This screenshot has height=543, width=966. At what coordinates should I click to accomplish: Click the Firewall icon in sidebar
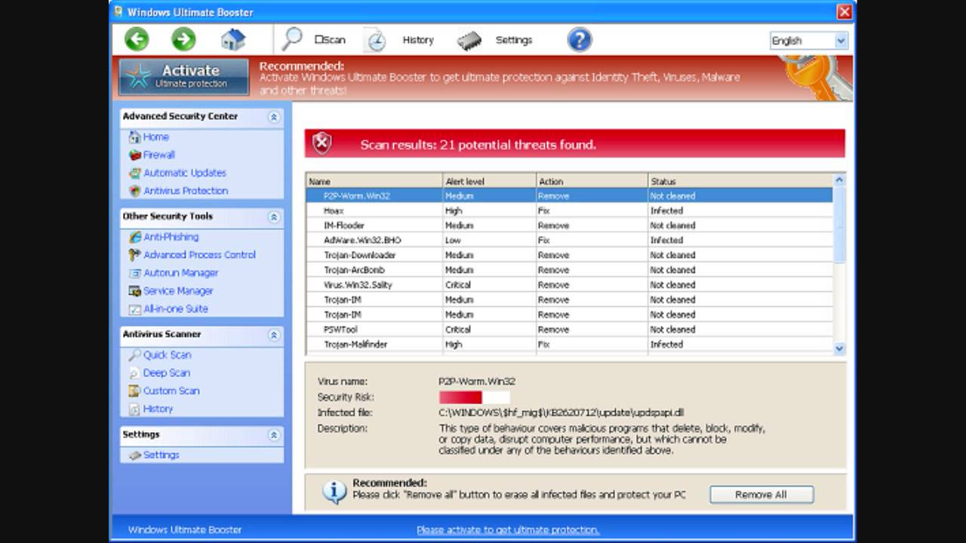pyautogui.click(x=134, y=155)
